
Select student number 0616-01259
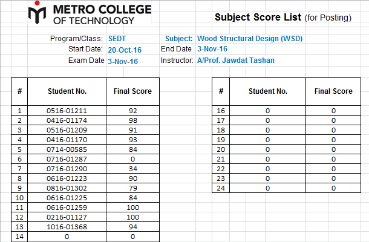(67, 207)
